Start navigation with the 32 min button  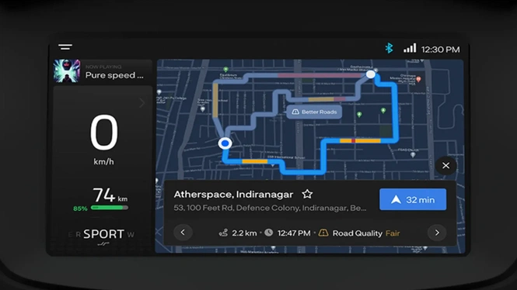tap(413, 199)
